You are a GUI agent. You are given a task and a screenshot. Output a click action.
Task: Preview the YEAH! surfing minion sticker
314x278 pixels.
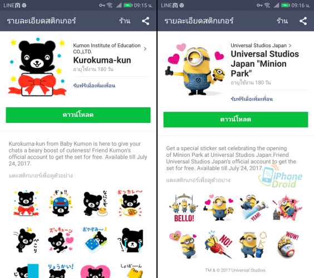(x=253, y=208)
